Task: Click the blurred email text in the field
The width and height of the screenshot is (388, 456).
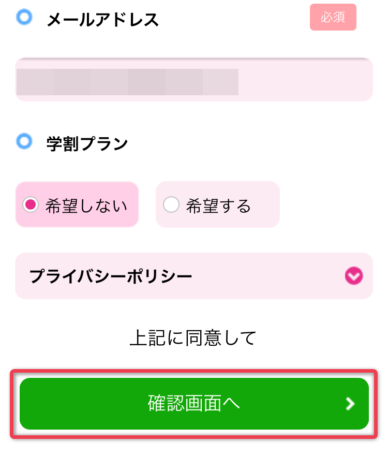Action: (127, 82)
